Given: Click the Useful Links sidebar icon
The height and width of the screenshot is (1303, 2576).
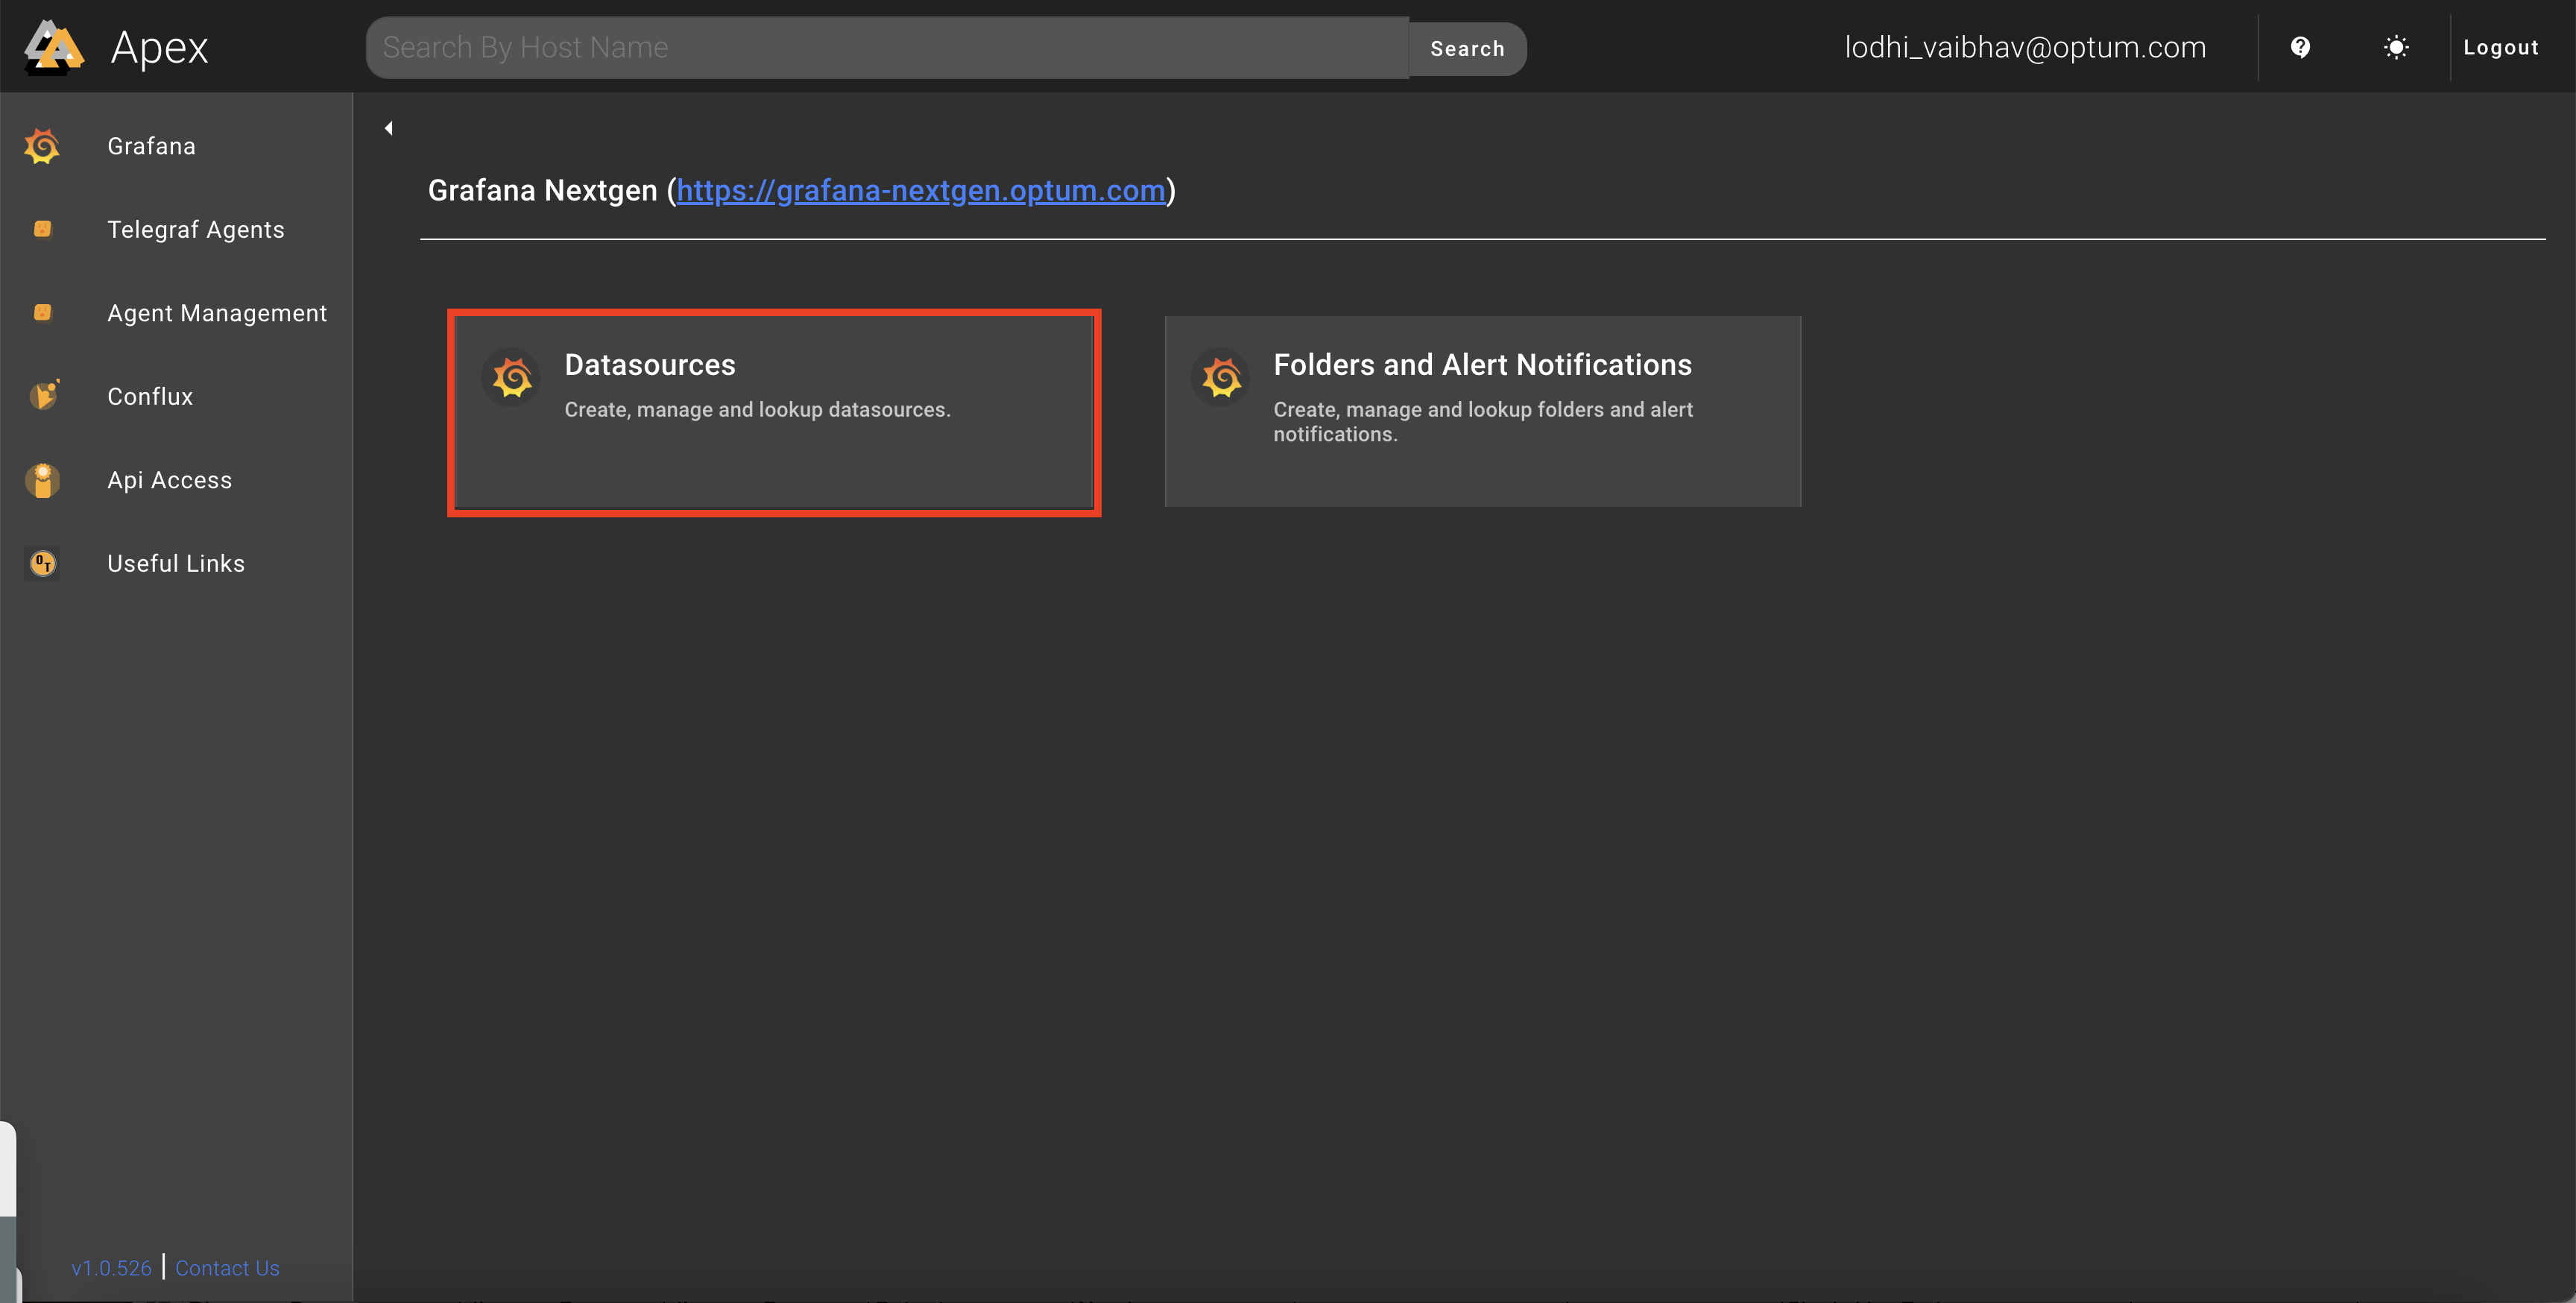Looking at the screenshot, I should click(42, 564).
